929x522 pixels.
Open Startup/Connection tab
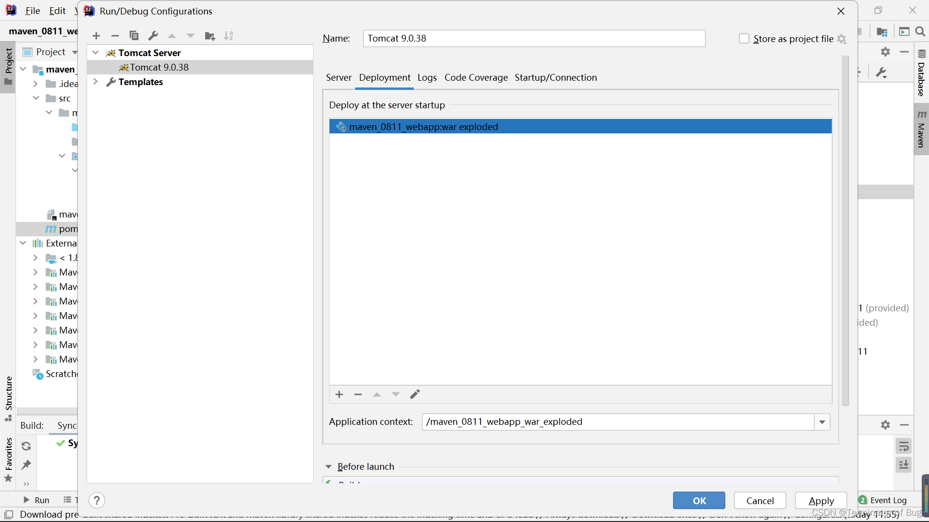point(555,78)
